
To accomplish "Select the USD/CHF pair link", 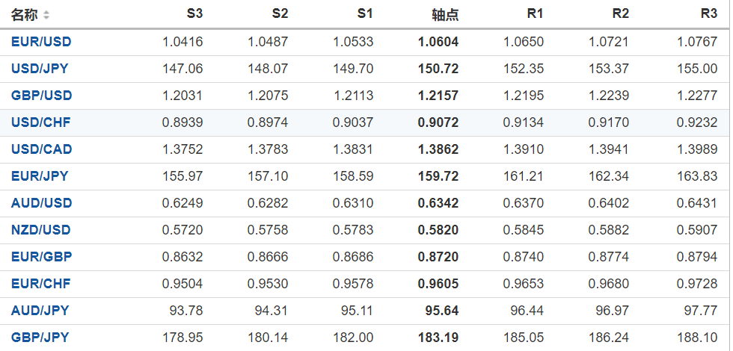I will point(41,122).
